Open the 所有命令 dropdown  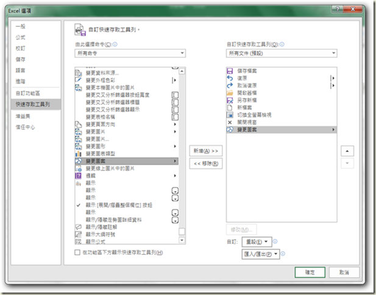tap(130, 53)
